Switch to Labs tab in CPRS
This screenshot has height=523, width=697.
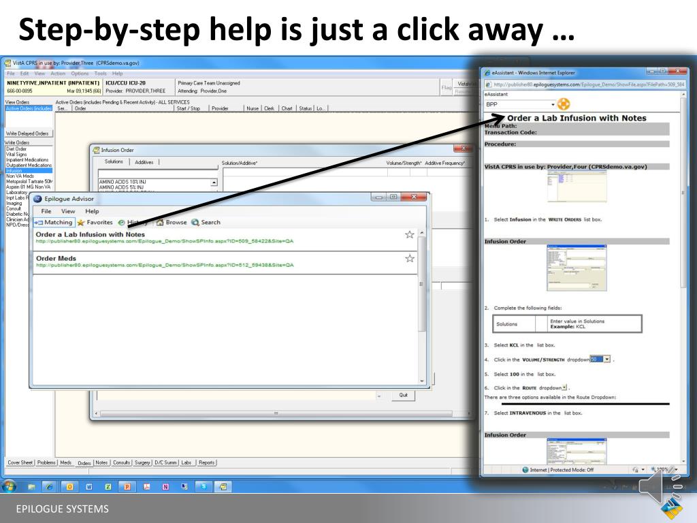[x=187, y=462]
